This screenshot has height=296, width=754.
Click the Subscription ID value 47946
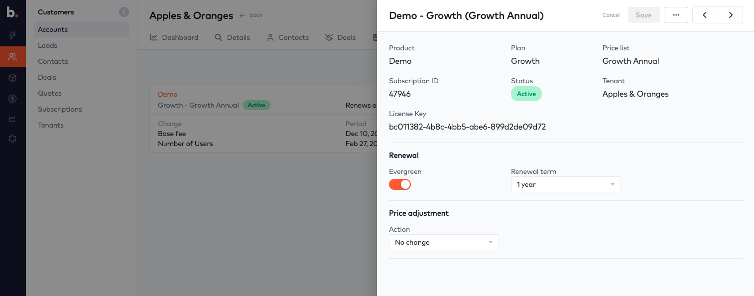coord(400,94)
